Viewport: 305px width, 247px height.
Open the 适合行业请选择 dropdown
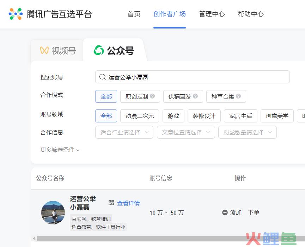[x=124, y=132]
